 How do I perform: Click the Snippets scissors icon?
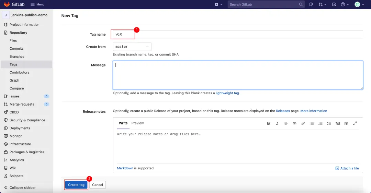[x=6, y=176]
